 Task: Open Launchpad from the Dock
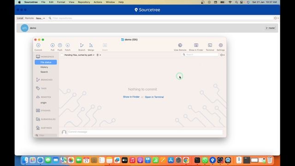pyautogui.click(x=33, y=160)
